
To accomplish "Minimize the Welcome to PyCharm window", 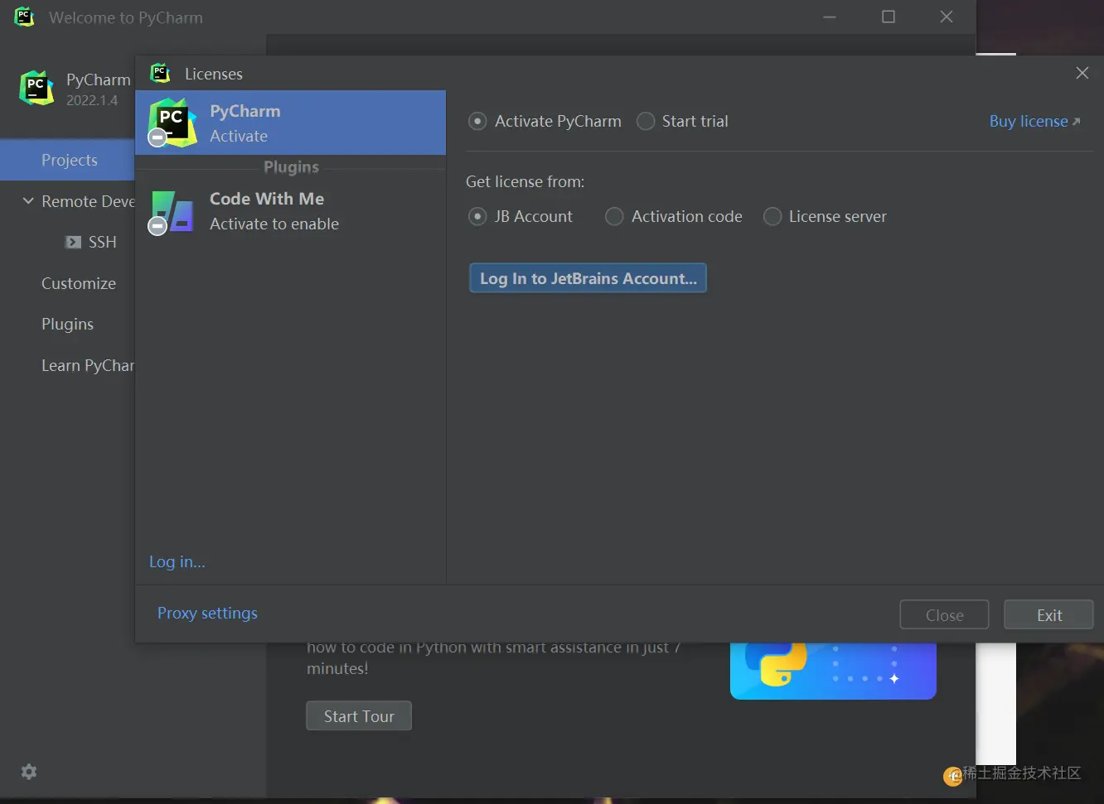I will click(830, 17).
